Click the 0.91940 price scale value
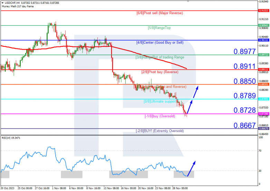 tap(264, 1)
